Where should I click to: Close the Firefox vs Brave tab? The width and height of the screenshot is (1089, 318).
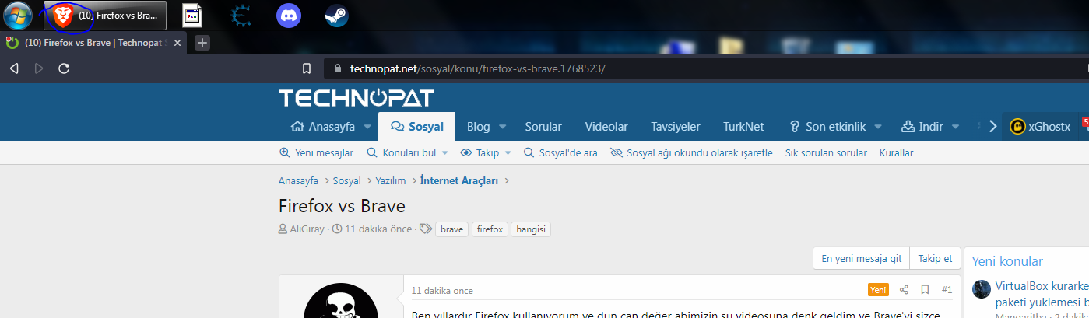tap(177, 43)
